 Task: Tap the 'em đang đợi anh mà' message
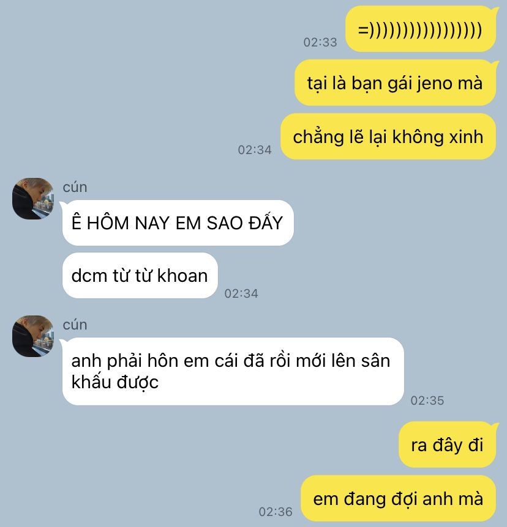click(x=398, y=498)
